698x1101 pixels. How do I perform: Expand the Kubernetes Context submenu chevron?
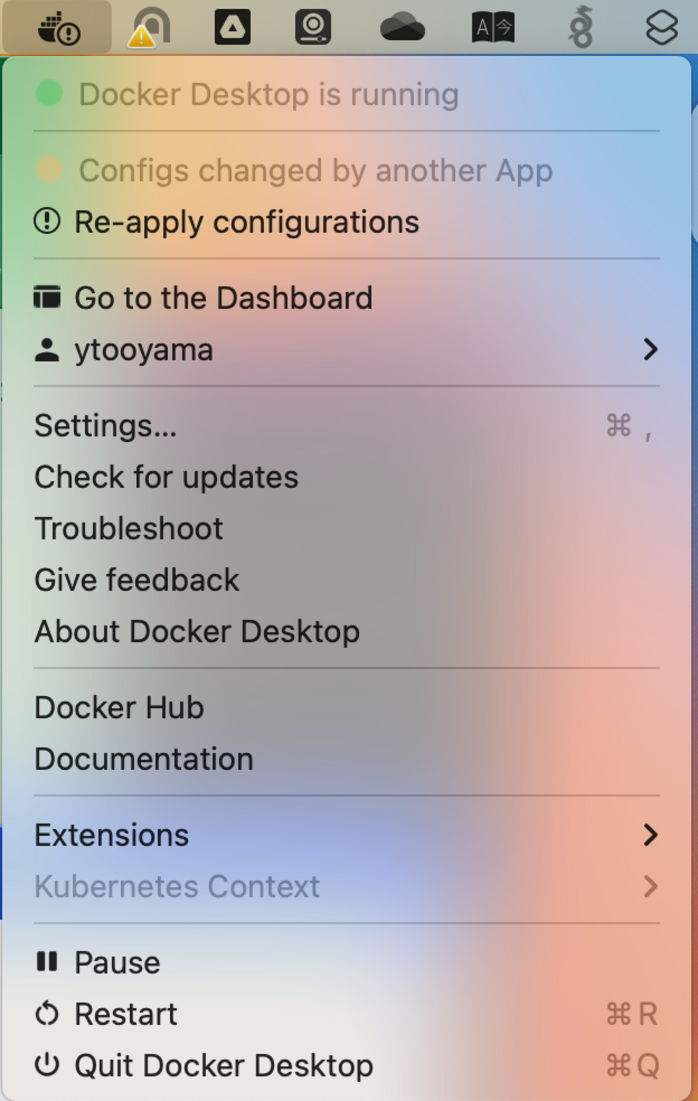point(650,887)
